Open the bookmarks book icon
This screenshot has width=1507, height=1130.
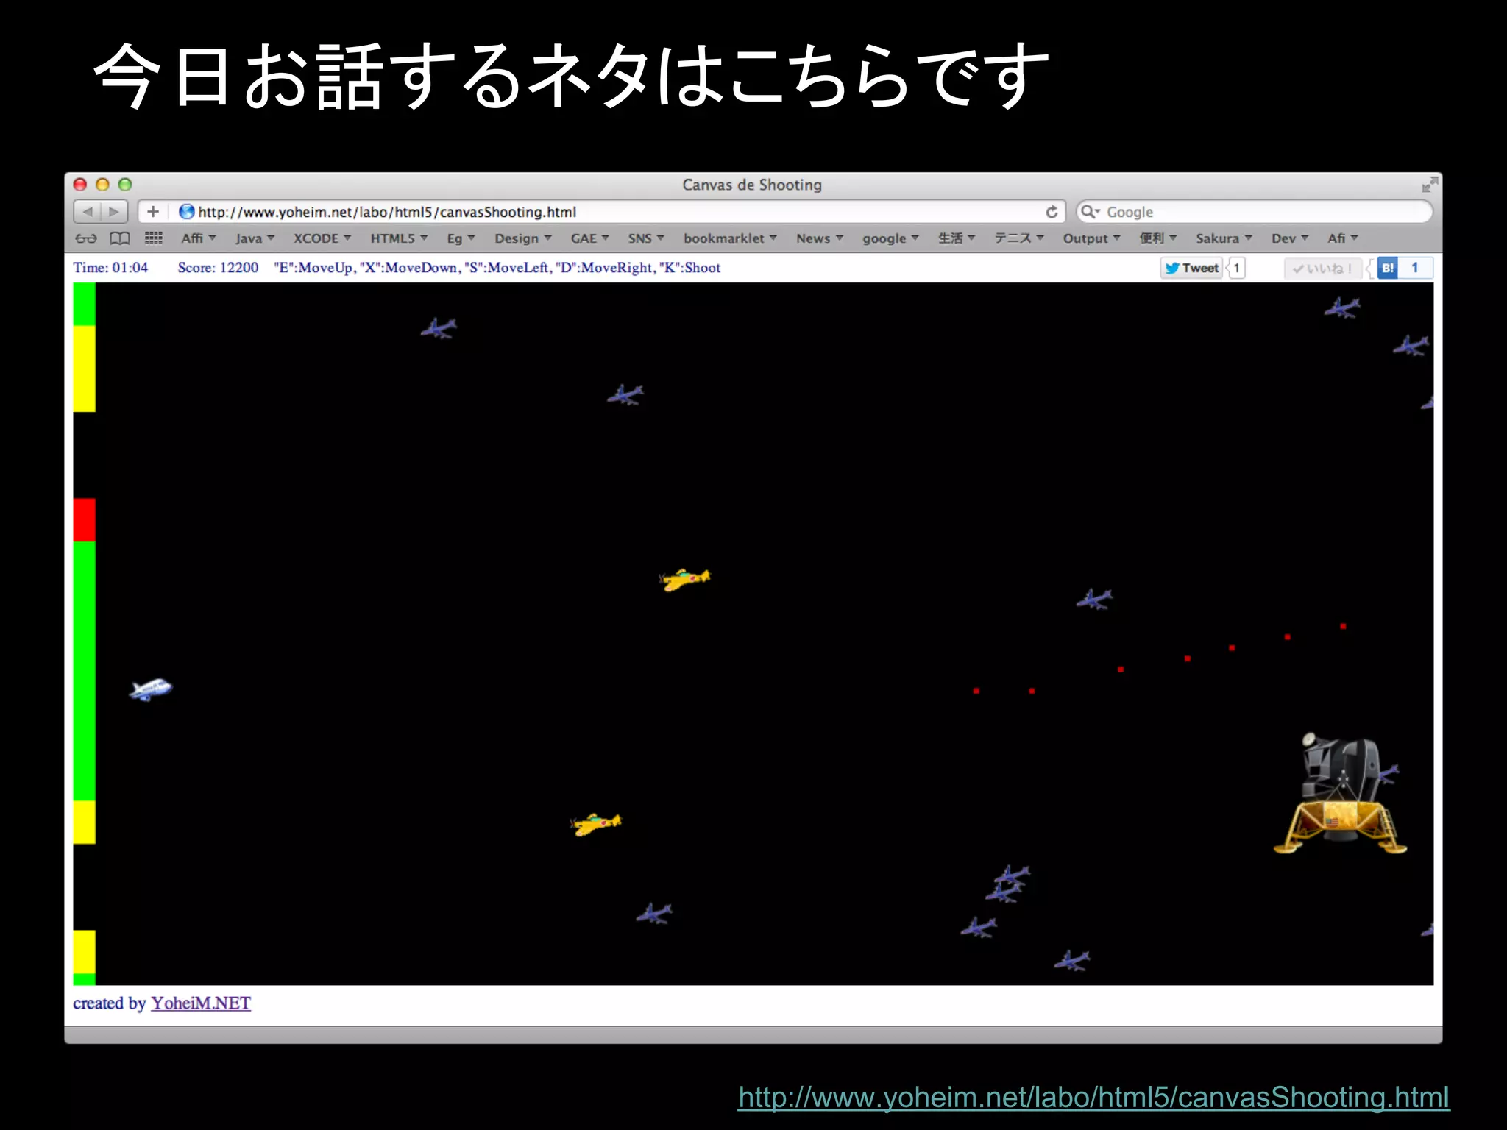click(x=119, y=238)
